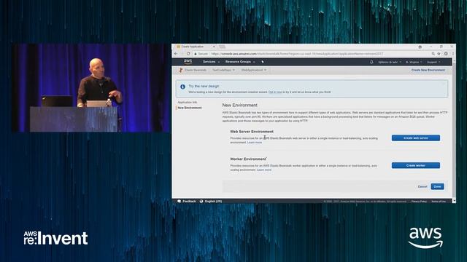467x262 pixels.
Task: Click the zoom magnifier icon in address bar
Action: click(433, 54)
